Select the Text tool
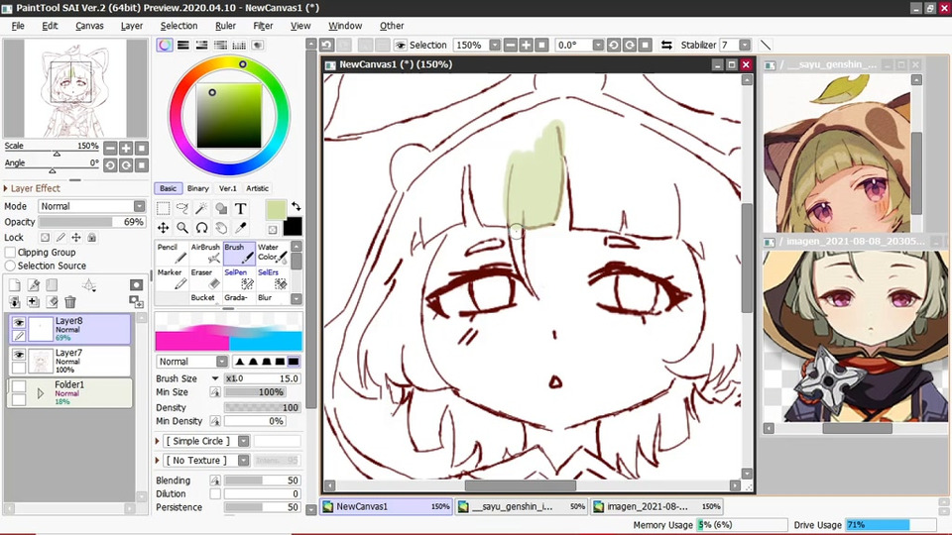Screen dimensions: 952x535 click(240, 209)
